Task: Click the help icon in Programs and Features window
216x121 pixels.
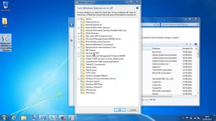Action: (196, 44)
